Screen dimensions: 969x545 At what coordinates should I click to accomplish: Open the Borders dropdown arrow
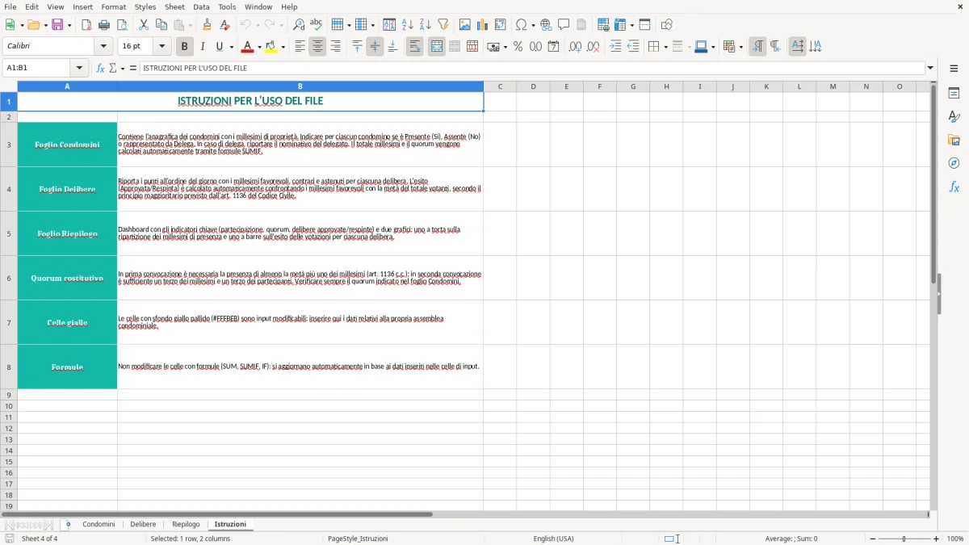coord(665,47)
